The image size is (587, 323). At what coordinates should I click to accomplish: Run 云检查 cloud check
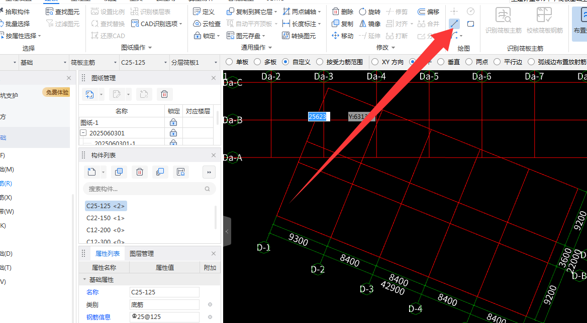tap(207, 24)
